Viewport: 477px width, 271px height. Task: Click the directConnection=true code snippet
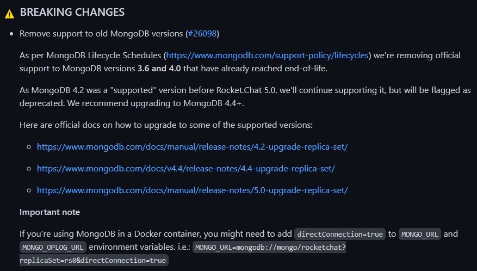(x=340, y=234)
